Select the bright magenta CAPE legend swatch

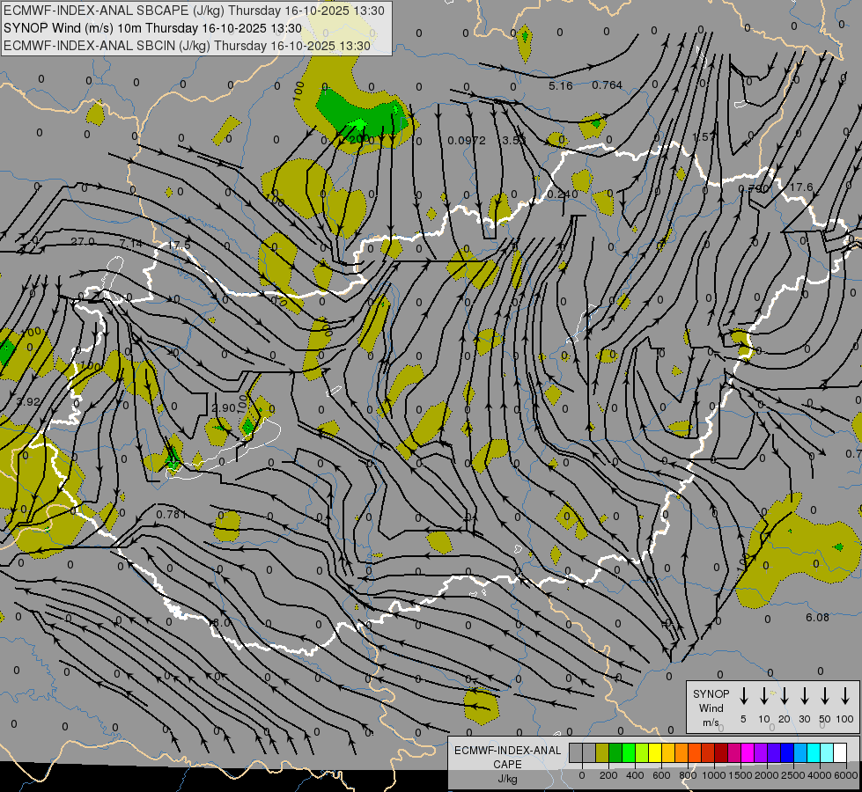[748, 752]
